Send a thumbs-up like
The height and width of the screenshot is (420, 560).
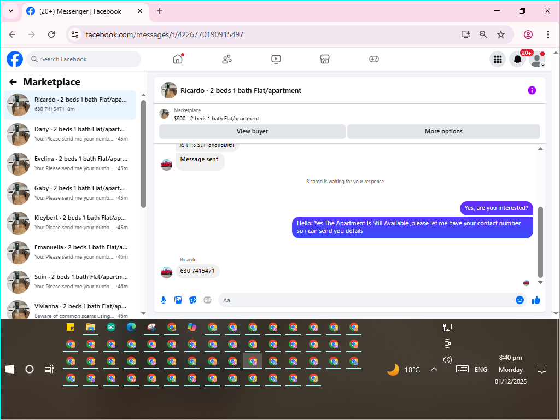click(536, 300)
